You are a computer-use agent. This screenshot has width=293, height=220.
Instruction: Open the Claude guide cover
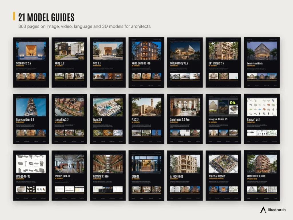pos(146,176)
